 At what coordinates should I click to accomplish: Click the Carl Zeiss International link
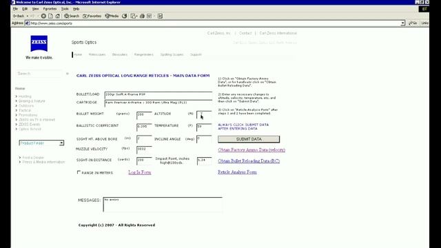(278, 33)
